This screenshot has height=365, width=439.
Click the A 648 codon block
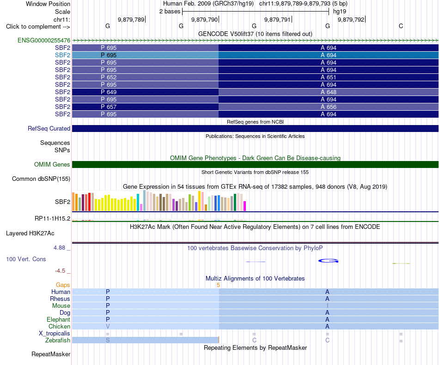[x=329, y=92]
